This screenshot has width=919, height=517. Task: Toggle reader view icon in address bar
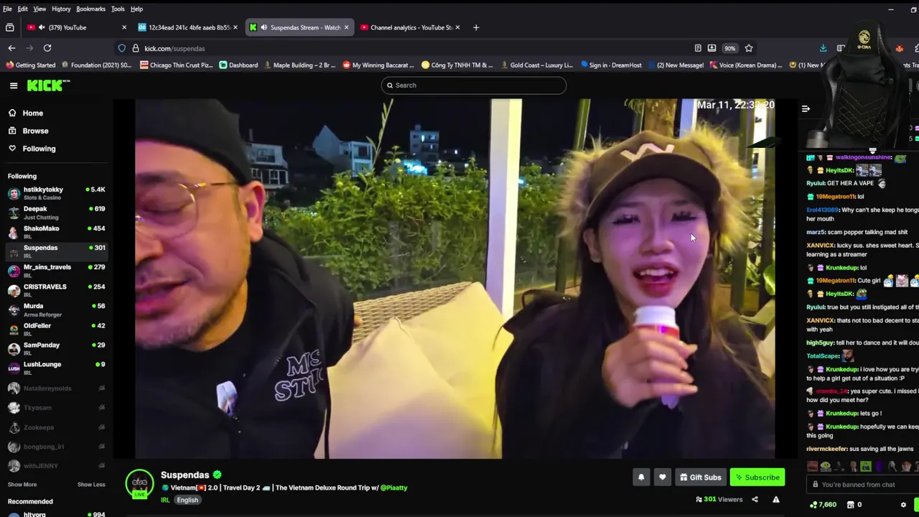click(698, 48)
